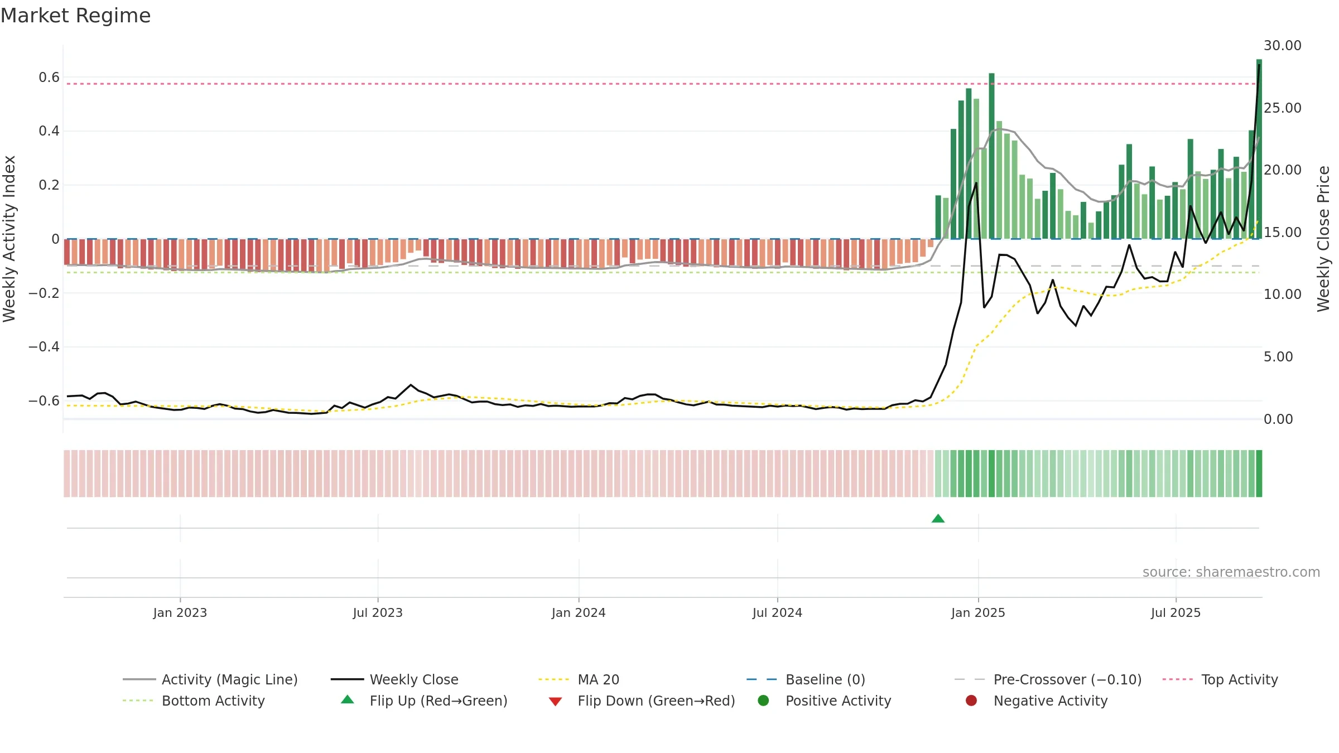Click the first pink regime strip cell at far left
1339x753 pixels.
67,474
